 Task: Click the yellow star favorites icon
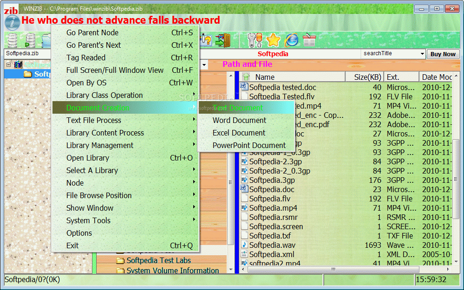click(273, 40)
